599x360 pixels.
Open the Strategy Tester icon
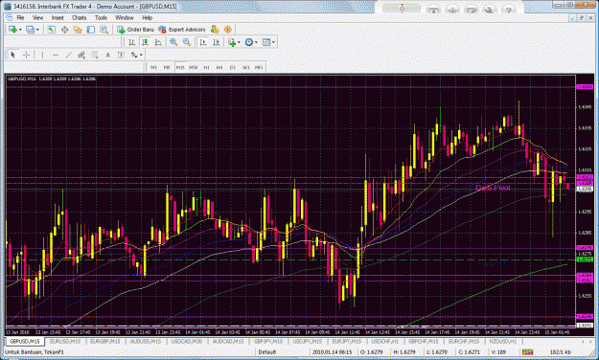[x=104, y=30]
